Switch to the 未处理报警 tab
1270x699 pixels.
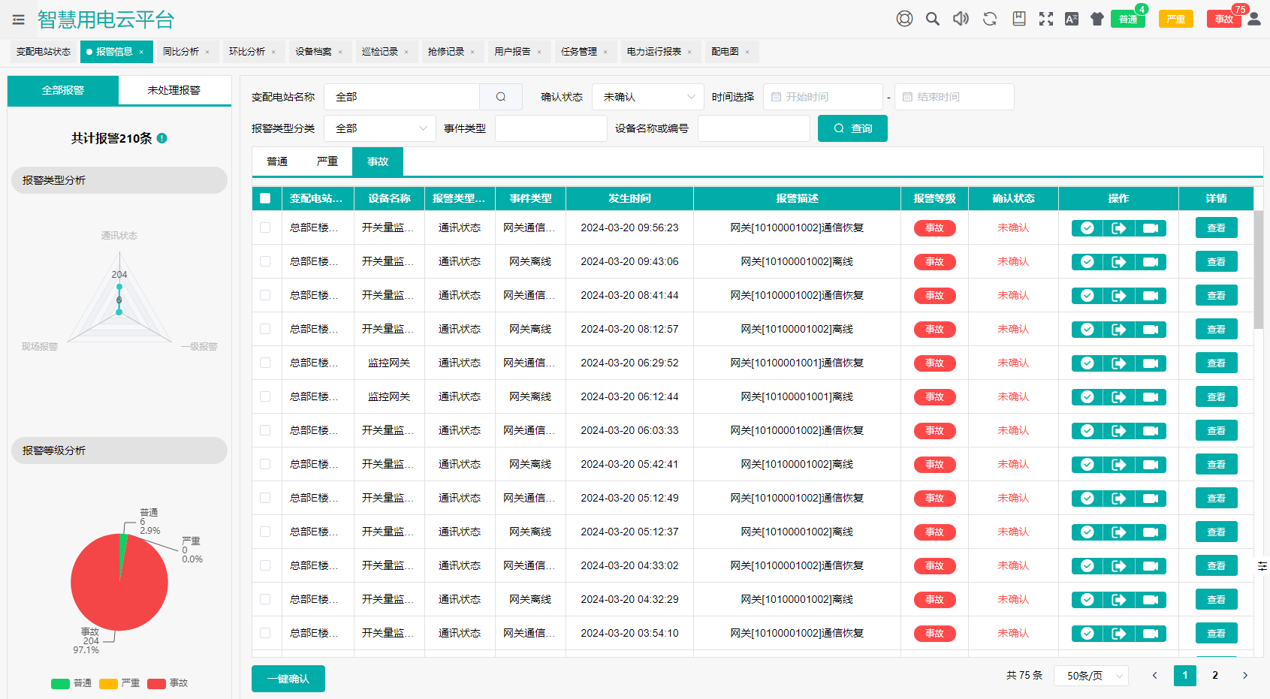click(x=174, y=90)
